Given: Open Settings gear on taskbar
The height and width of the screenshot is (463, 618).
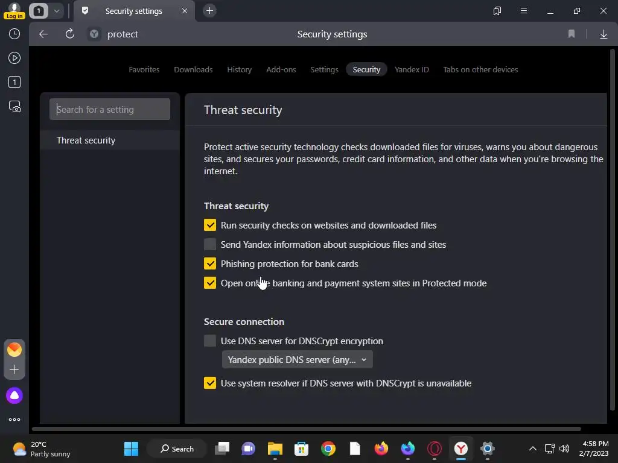Looking at the screenshot, I should point(488,449).
